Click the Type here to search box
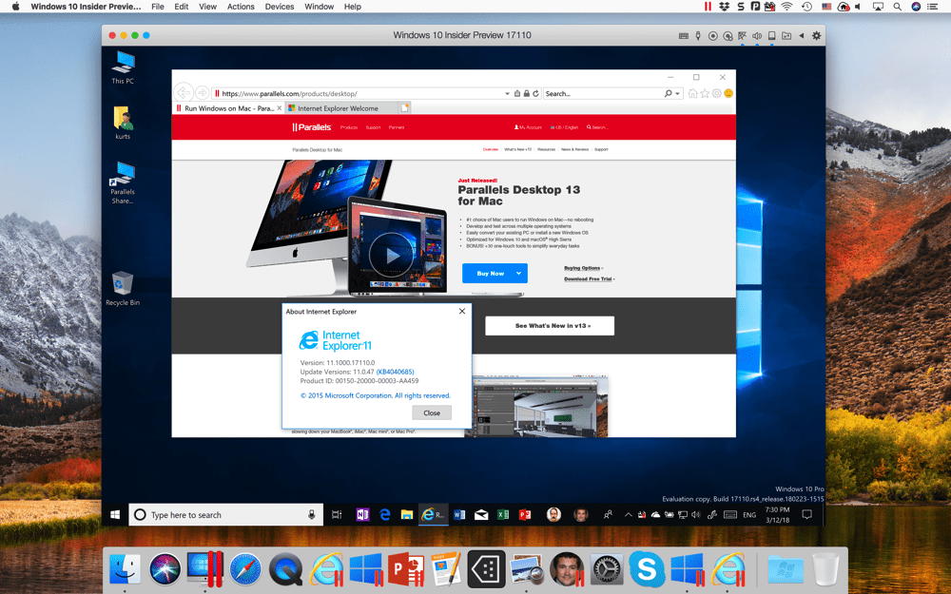 225,514
